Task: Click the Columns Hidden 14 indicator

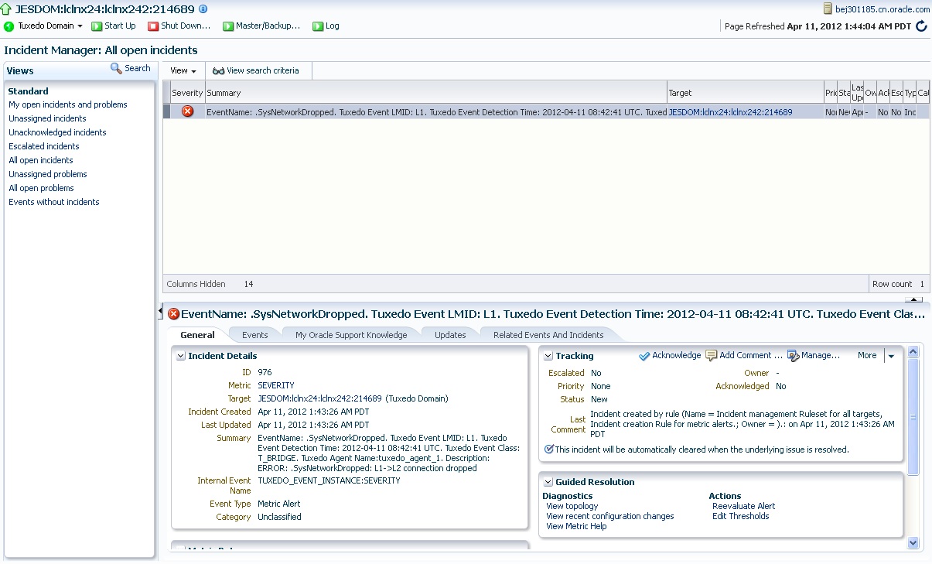Action: pos(210,284)
